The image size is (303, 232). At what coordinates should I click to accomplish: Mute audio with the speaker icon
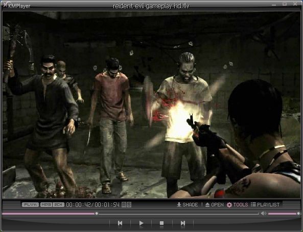click(263, 214)
